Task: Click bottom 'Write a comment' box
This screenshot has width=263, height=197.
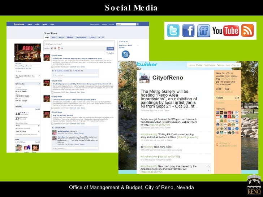Action: click(x=75, y=148)
